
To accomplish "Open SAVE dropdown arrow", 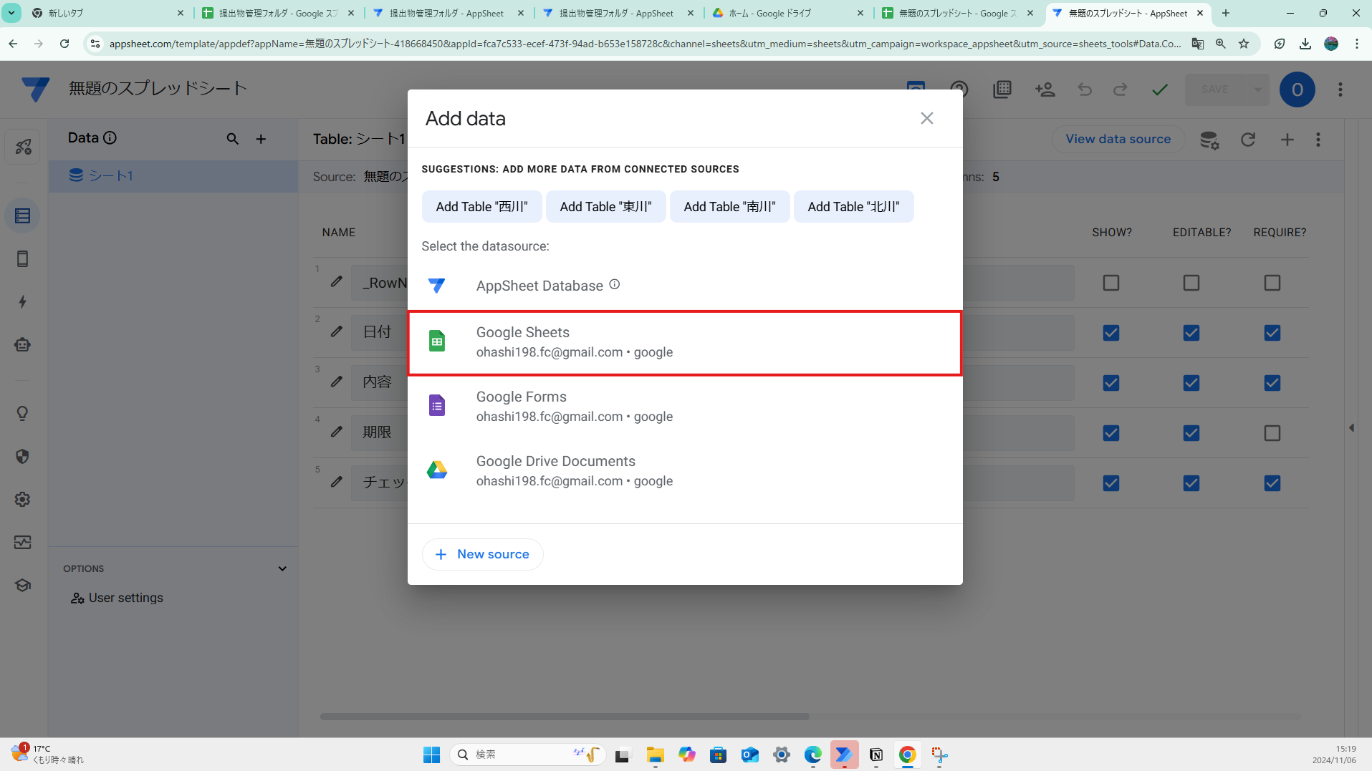I will click(1257, 89).
